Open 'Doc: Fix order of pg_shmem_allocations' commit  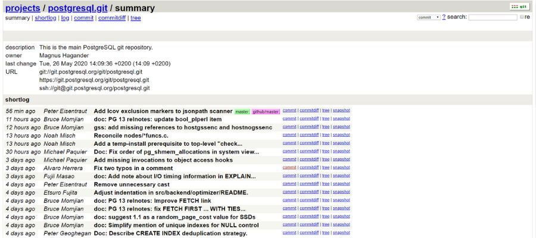click(176, 152)
